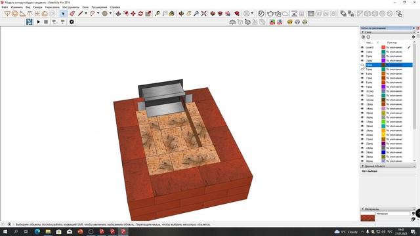Pick the Line pencil tool
The height and width of the screenshot is (236, 420).
pyautogui.click(x=80, y=14)
